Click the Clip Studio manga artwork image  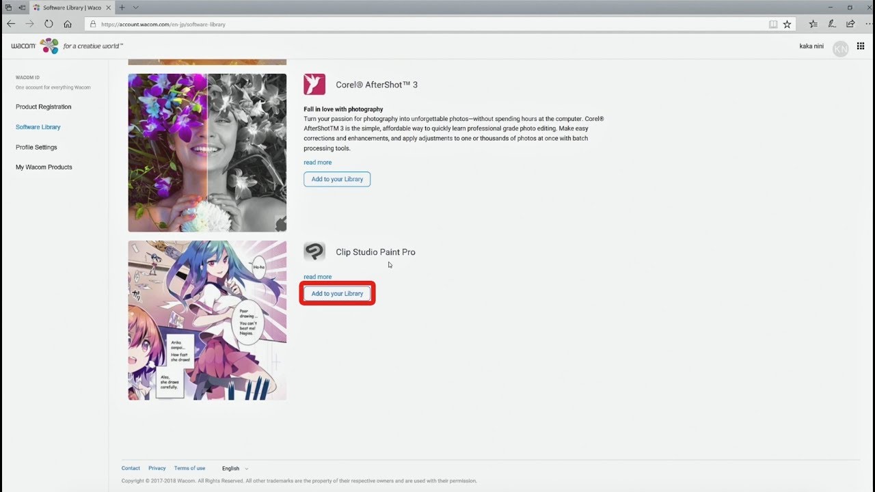(x=207, y=320)
